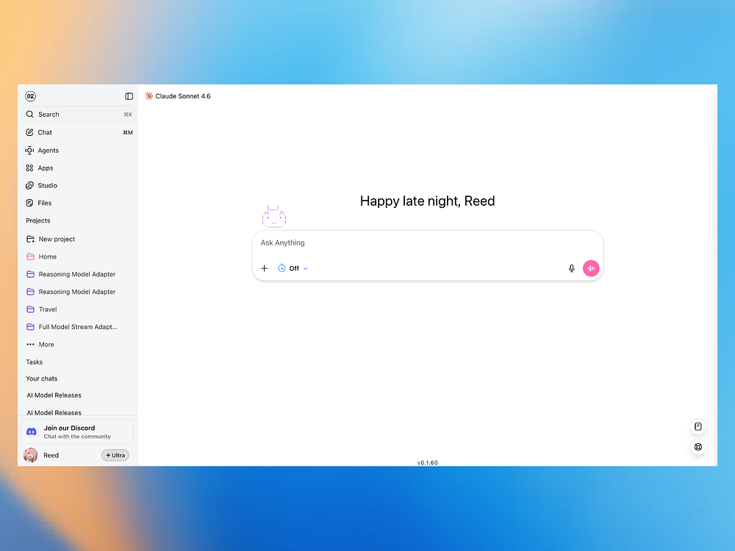Click the + Ultra upgrade button

115,455
